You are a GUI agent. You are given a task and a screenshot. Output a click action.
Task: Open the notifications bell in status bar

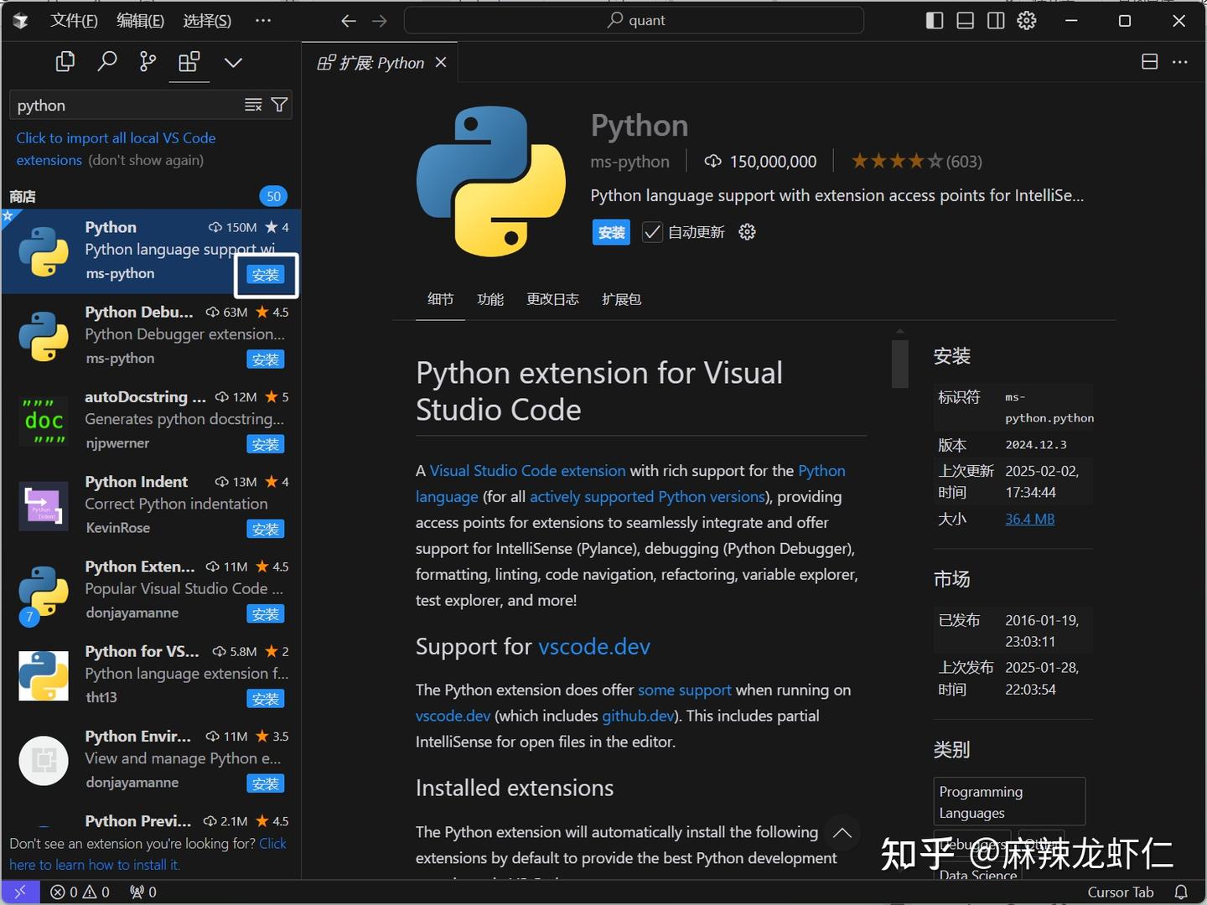pos(1181,892)
